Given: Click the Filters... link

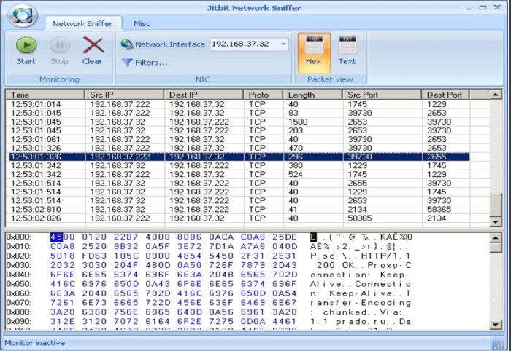Looking at the screenshot, I should (x=151, y=63).
